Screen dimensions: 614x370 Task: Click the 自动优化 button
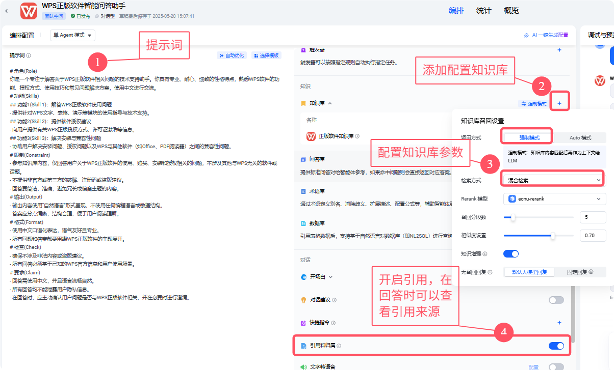pyautogui.click(x=232, y=55)
